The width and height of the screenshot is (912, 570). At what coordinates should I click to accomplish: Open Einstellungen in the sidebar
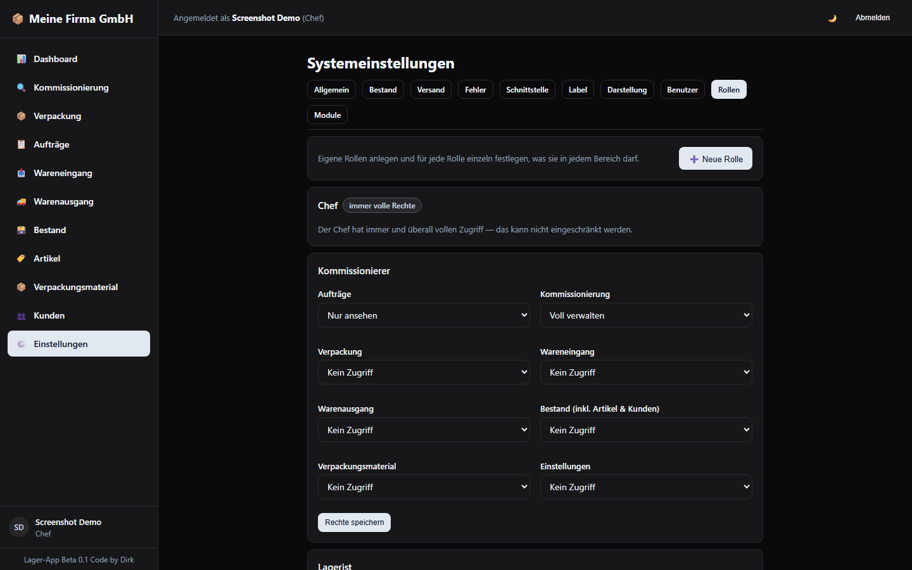point(79,344)
